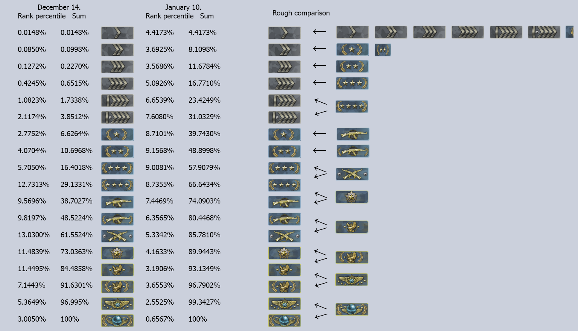Image resolution: width=578 pixels, height=331 pixels.
Task: Click Silver I badge beside December sum 0.0148%
Action: pyautogui.click(x=117, y=33)
